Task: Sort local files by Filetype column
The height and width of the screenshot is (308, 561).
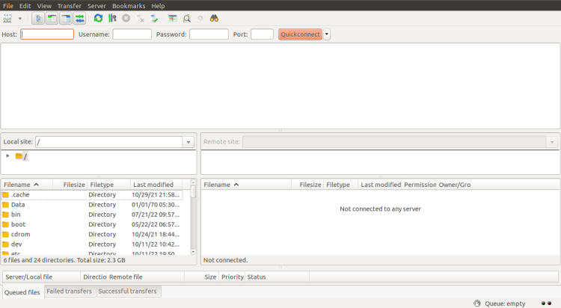Action: [x=109, y=185]
